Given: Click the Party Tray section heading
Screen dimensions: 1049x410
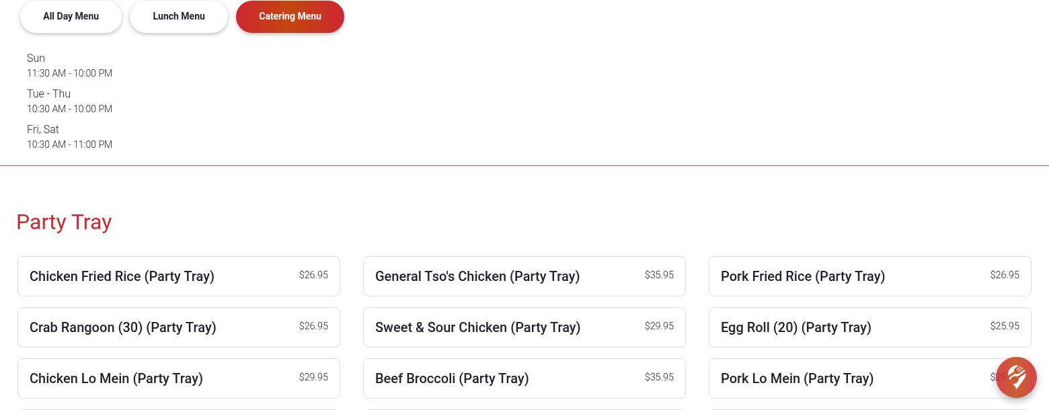Looking at the screenshot, I should 64,222.
